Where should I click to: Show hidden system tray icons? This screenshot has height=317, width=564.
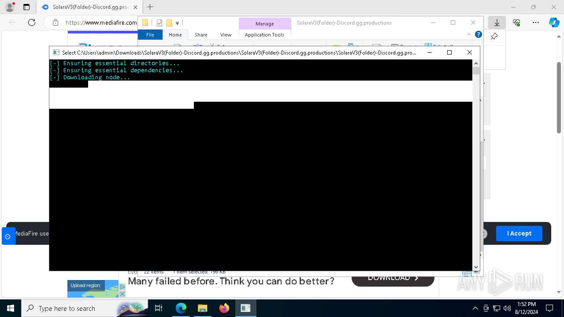(475, 308)
